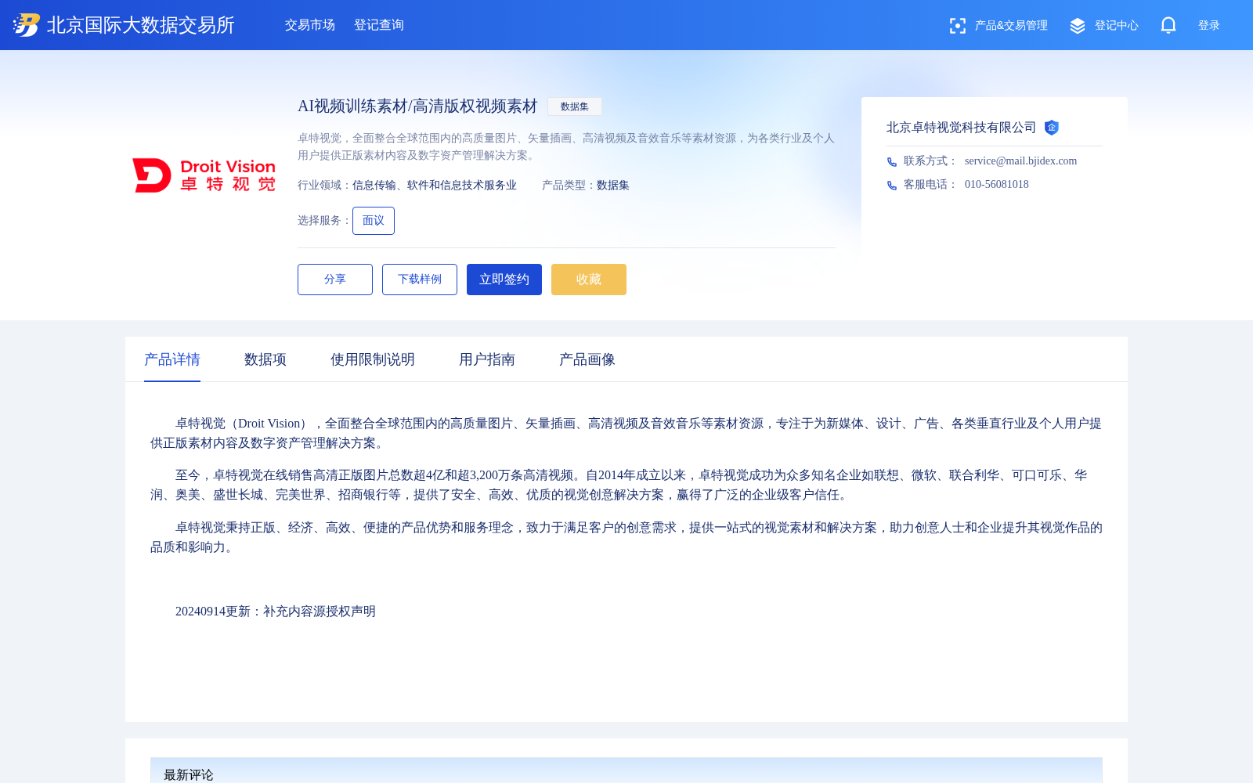Click the 数据集 tag beside the title

point(575,106)
